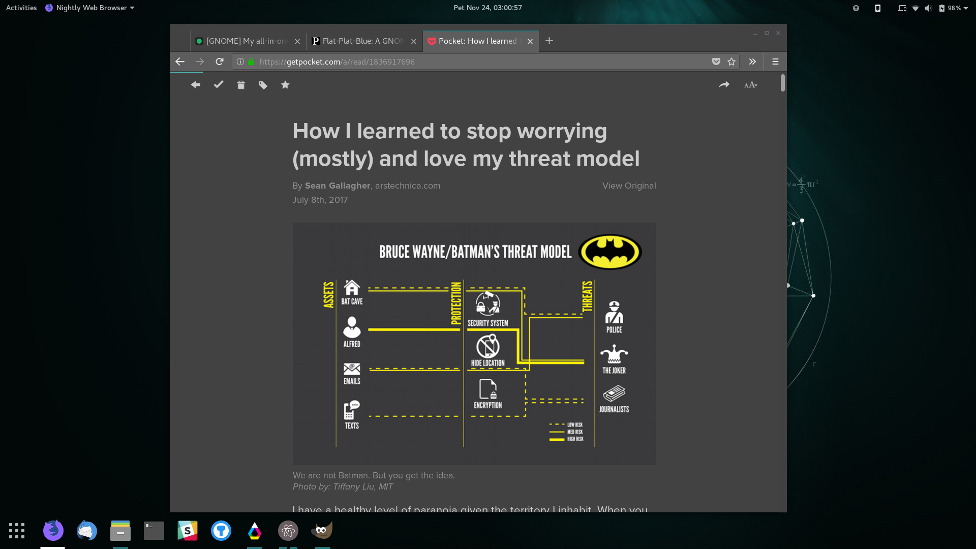Click the Save to Pocket icon in the URL bar

(716, 62)
